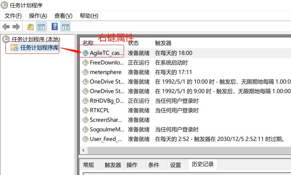Select the RTKCPL task name
This screenshot has height=175, width=291.
tap(99, 110)
